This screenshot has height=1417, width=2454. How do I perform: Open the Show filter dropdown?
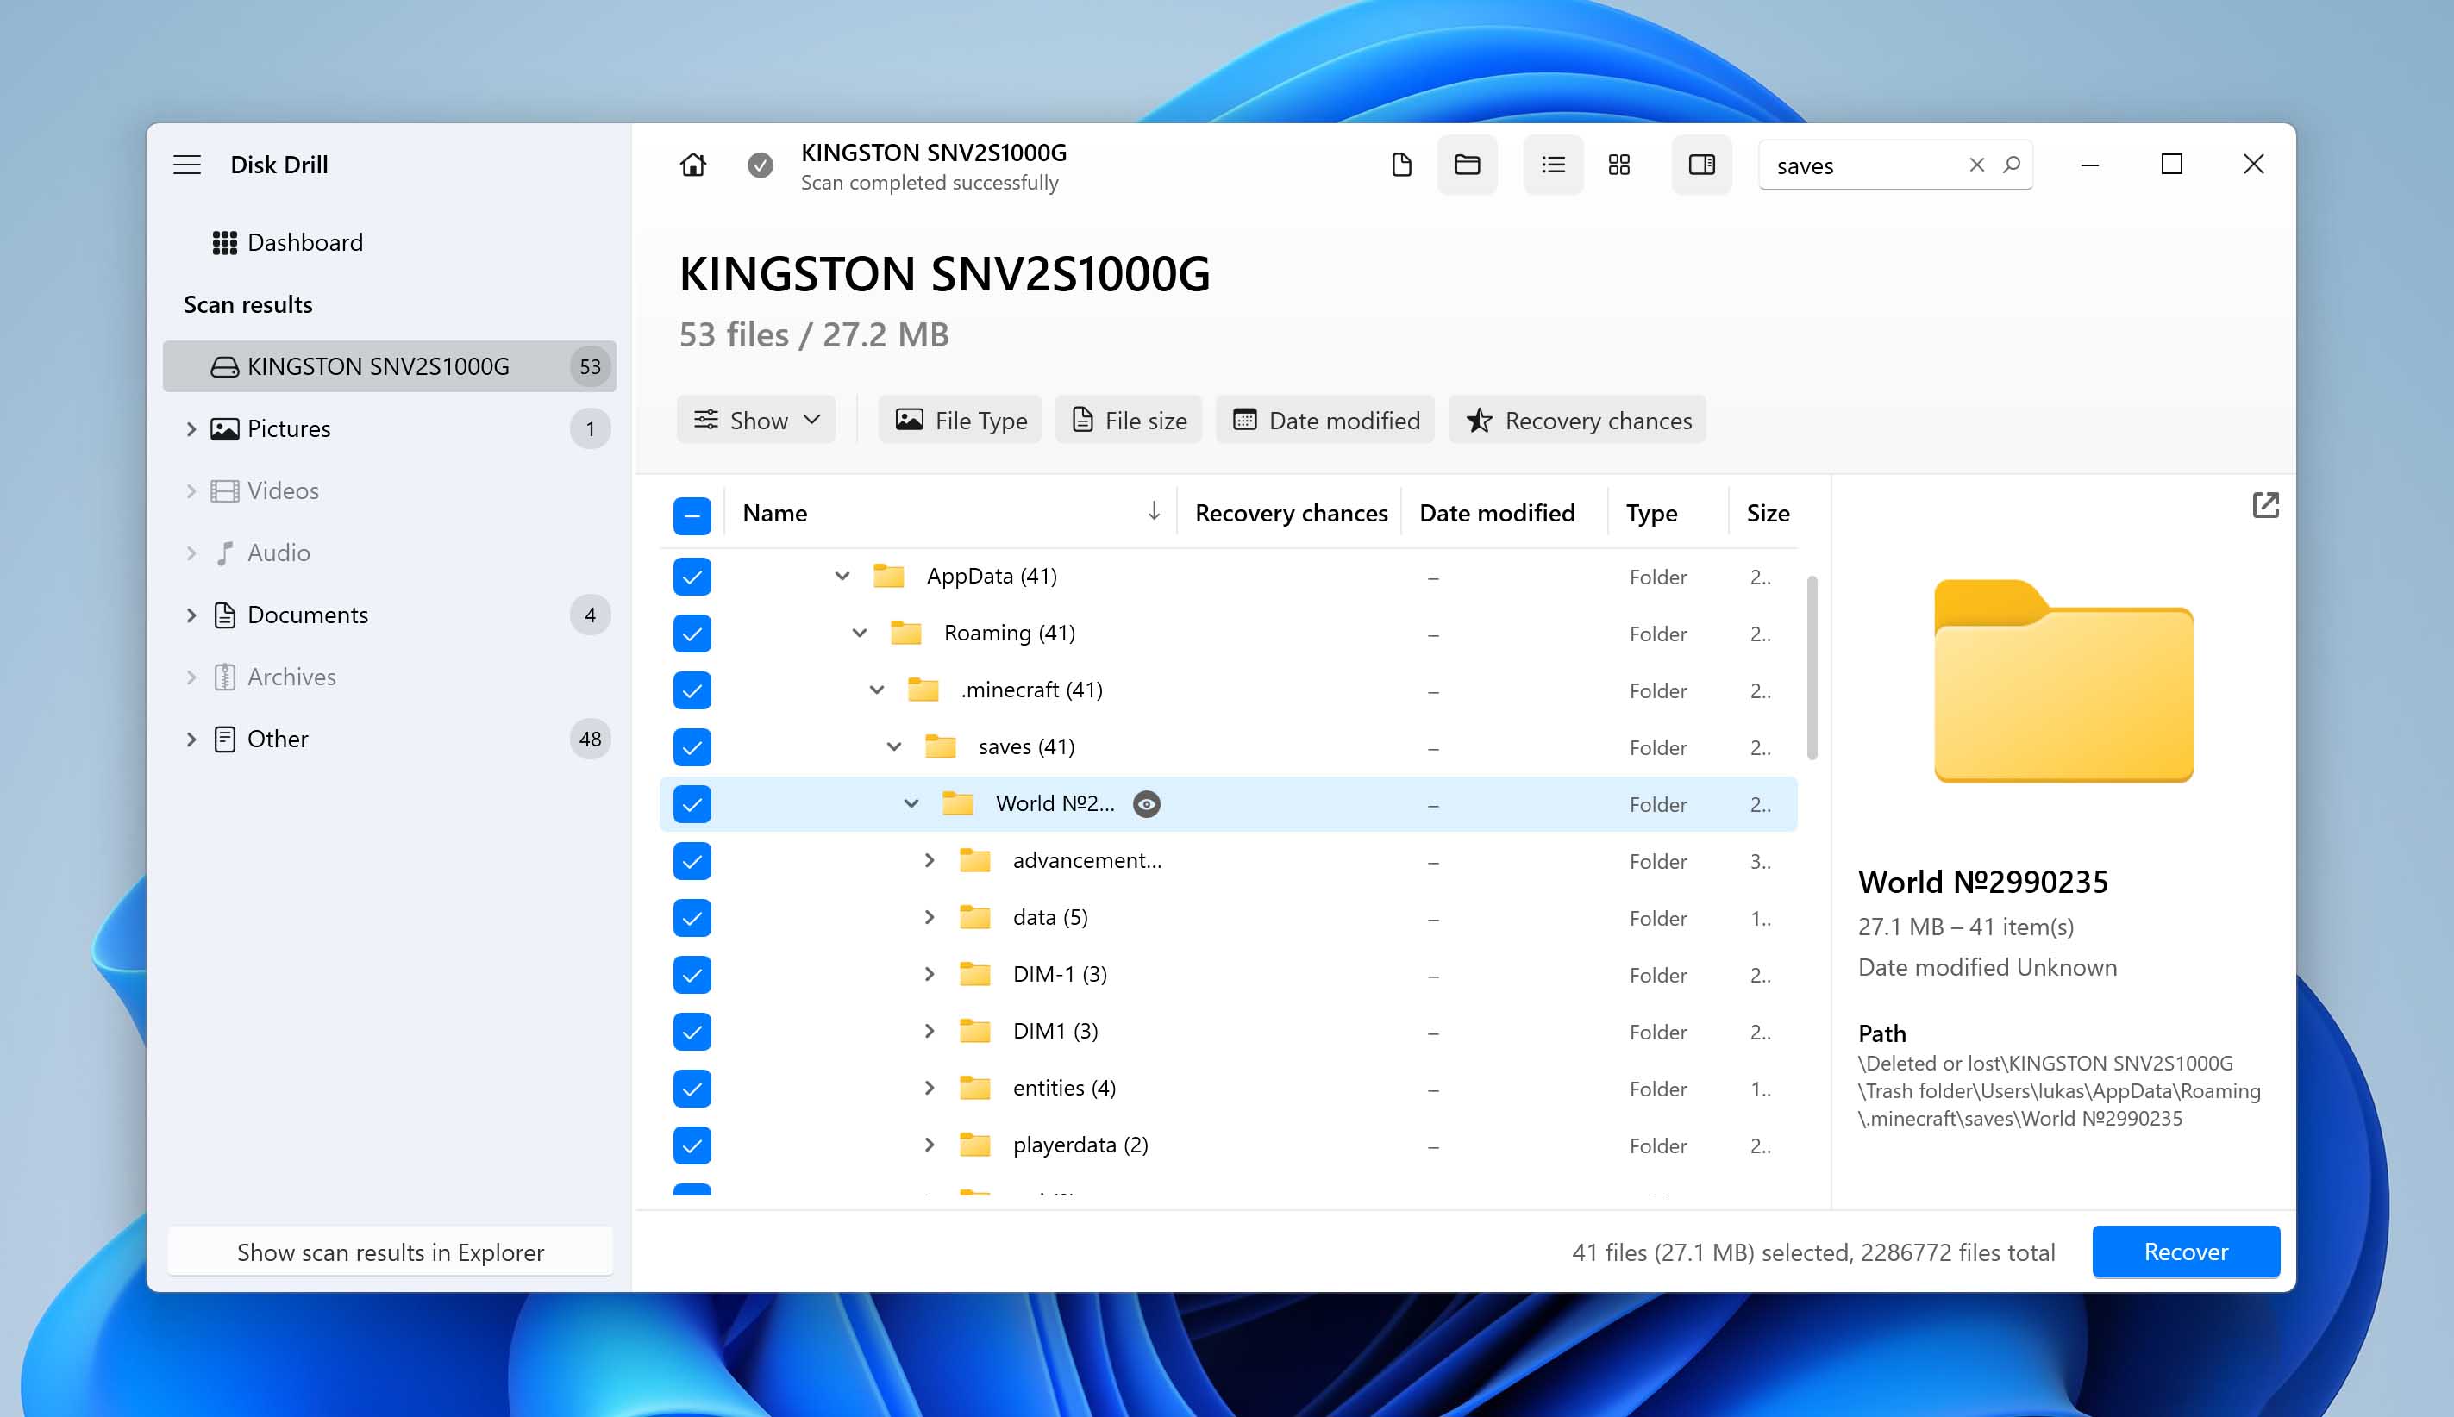click(755, 421)
